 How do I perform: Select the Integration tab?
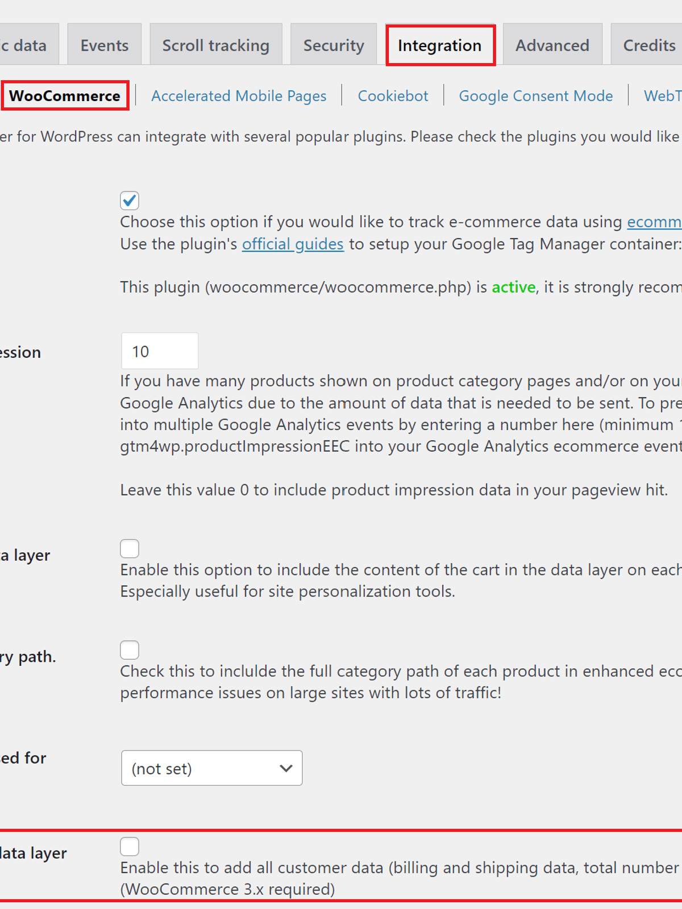(x=440, y=45)
